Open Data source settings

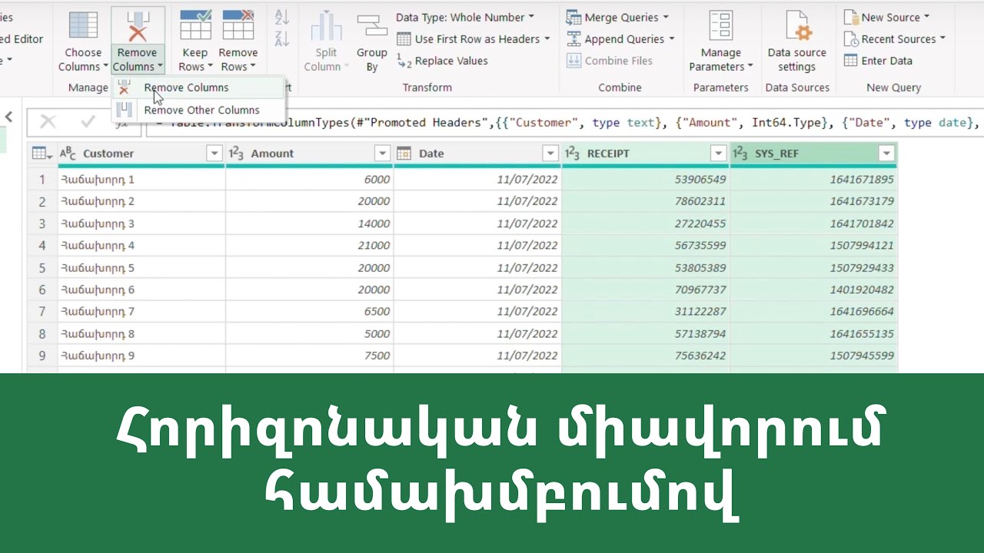pyautogui.click(x=796, y=40)
